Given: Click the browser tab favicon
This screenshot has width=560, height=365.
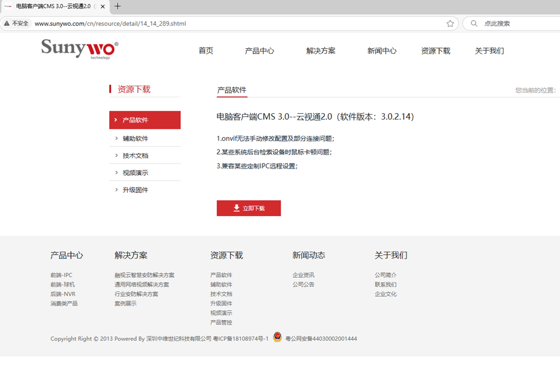Looking at the screenshot, I should 8,6.
